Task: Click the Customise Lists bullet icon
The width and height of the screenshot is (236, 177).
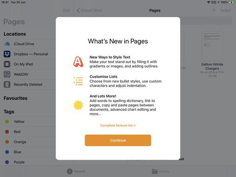Action: [78, 81]
